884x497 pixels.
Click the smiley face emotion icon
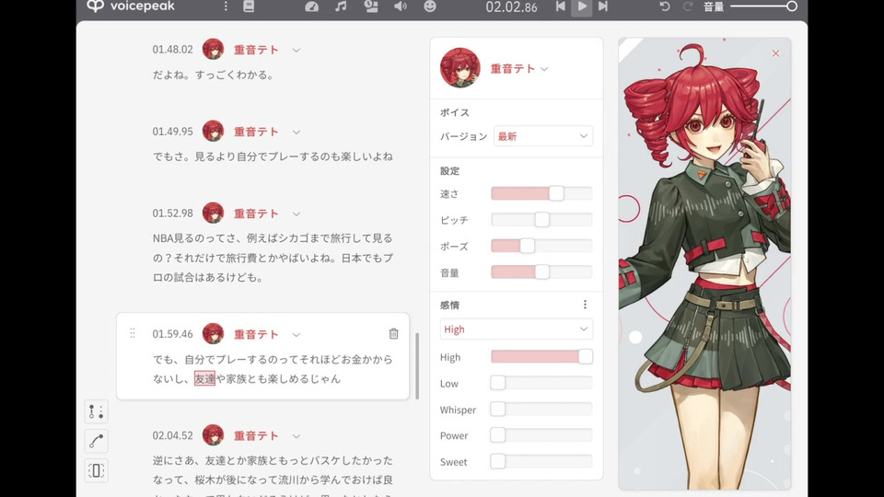[430, 6]
